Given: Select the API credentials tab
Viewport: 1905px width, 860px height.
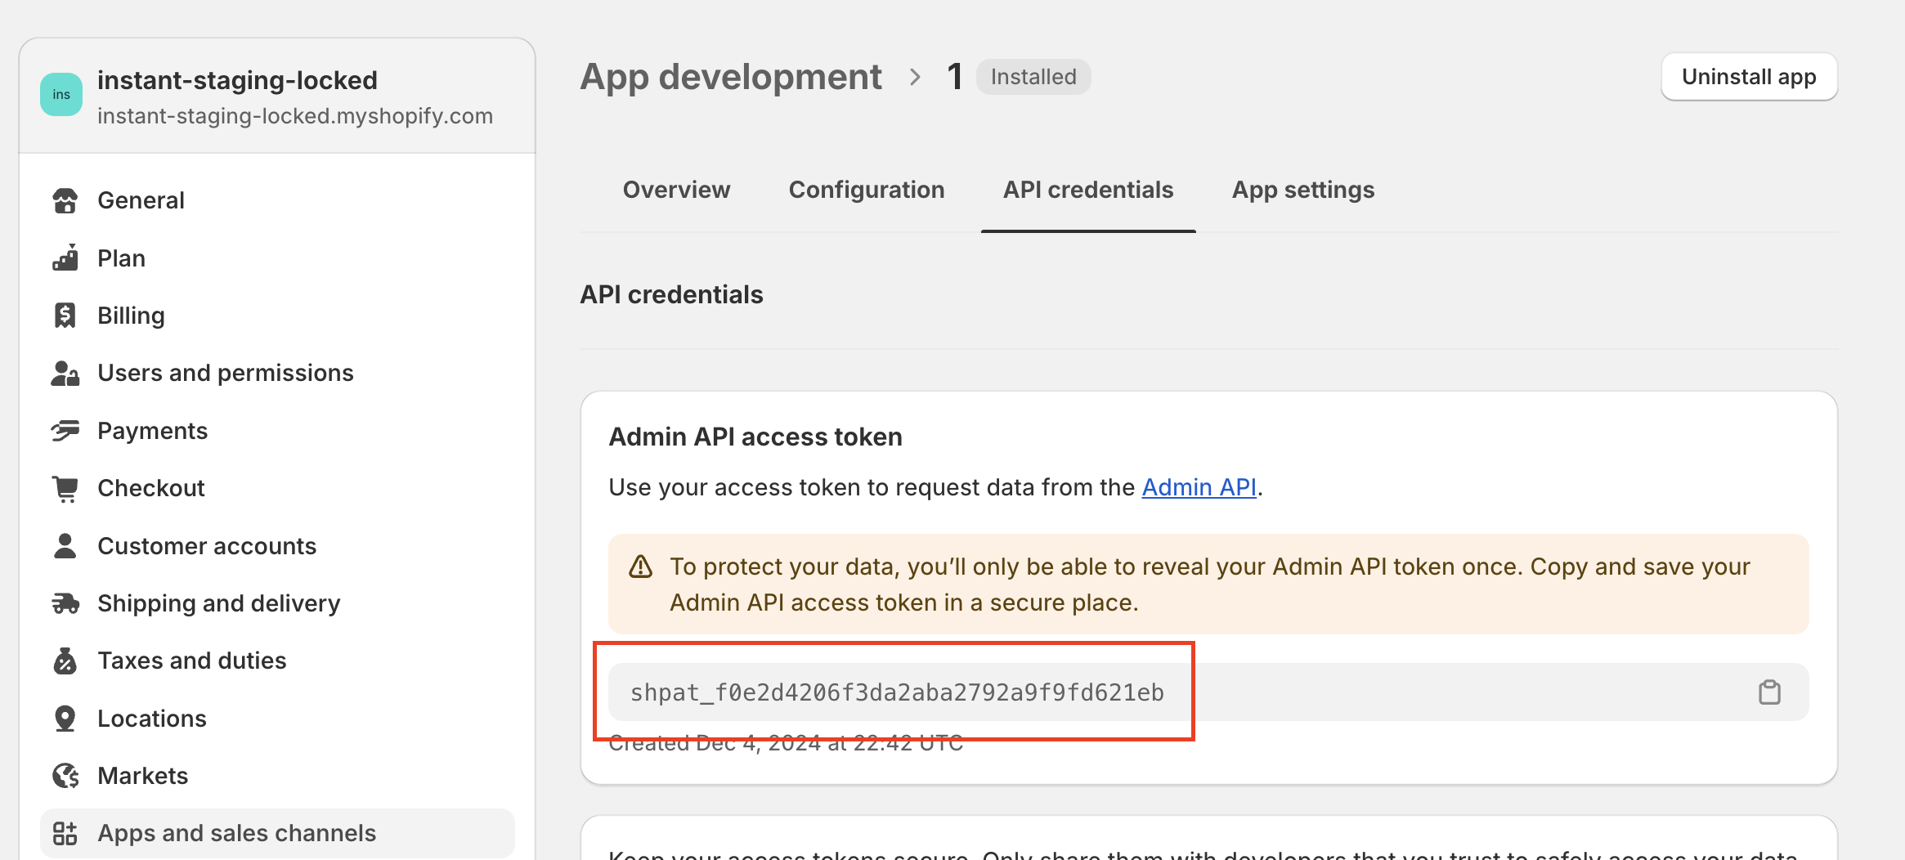Looking at the screenshot, I should pyautogui.click(x=1088, y=190).
